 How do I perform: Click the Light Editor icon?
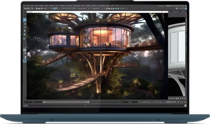(x=121, y=9)
